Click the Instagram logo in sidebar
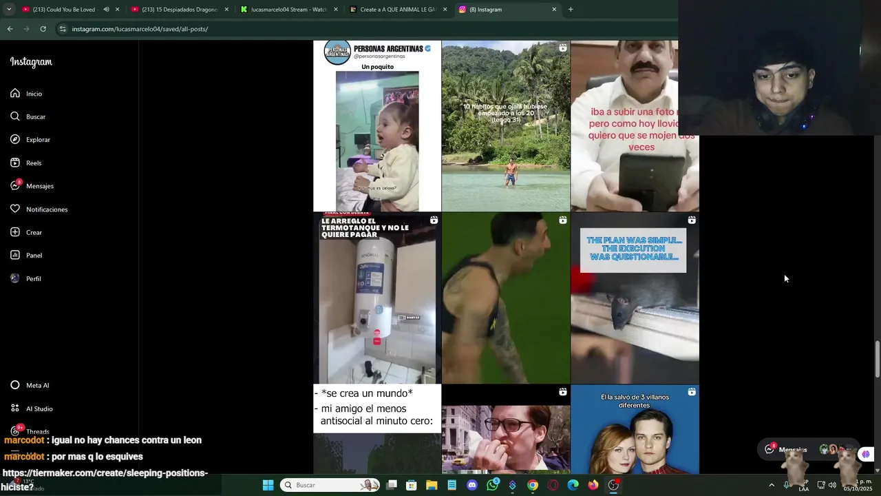This screenshot has height=496, width=881. click(x=31, y=62)
